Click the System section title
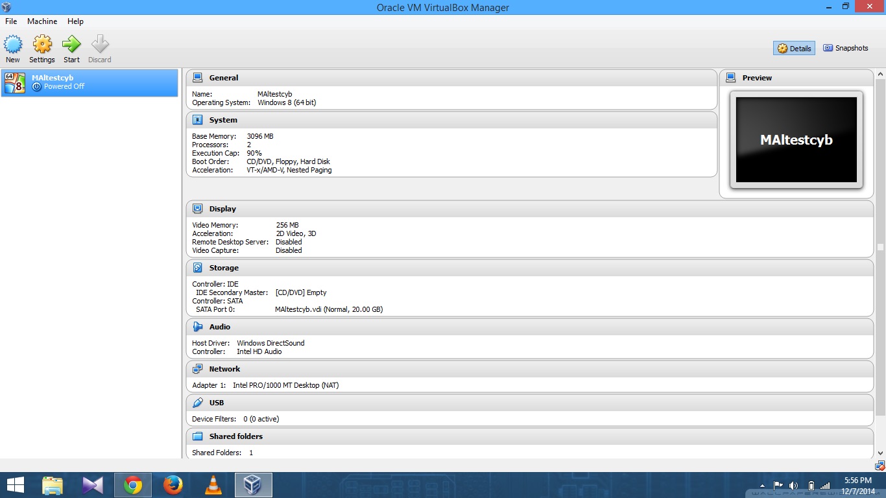The image size is (886, 498). pyautogui.click(x=223, y=120)
